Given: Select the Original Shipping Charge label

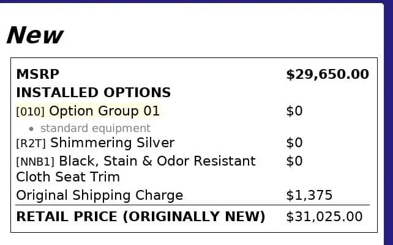Looking at the screenshot, I should coord(99,196).
